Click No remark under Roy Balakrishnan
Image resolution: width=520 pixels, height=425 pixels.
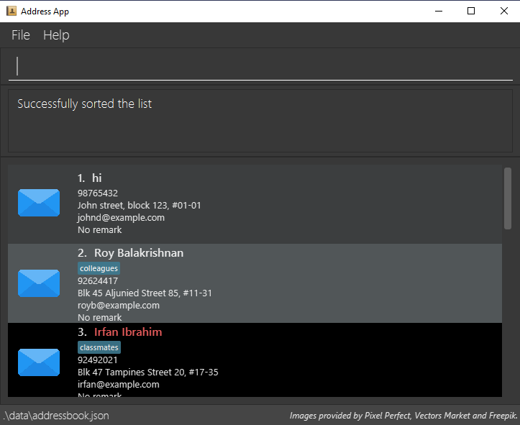(99, 317)
